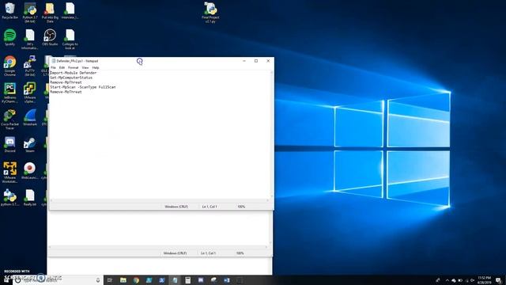Open the VMware vSphere desktop shortcut
This screenshot has height=285, width=506.
[30, 93]
